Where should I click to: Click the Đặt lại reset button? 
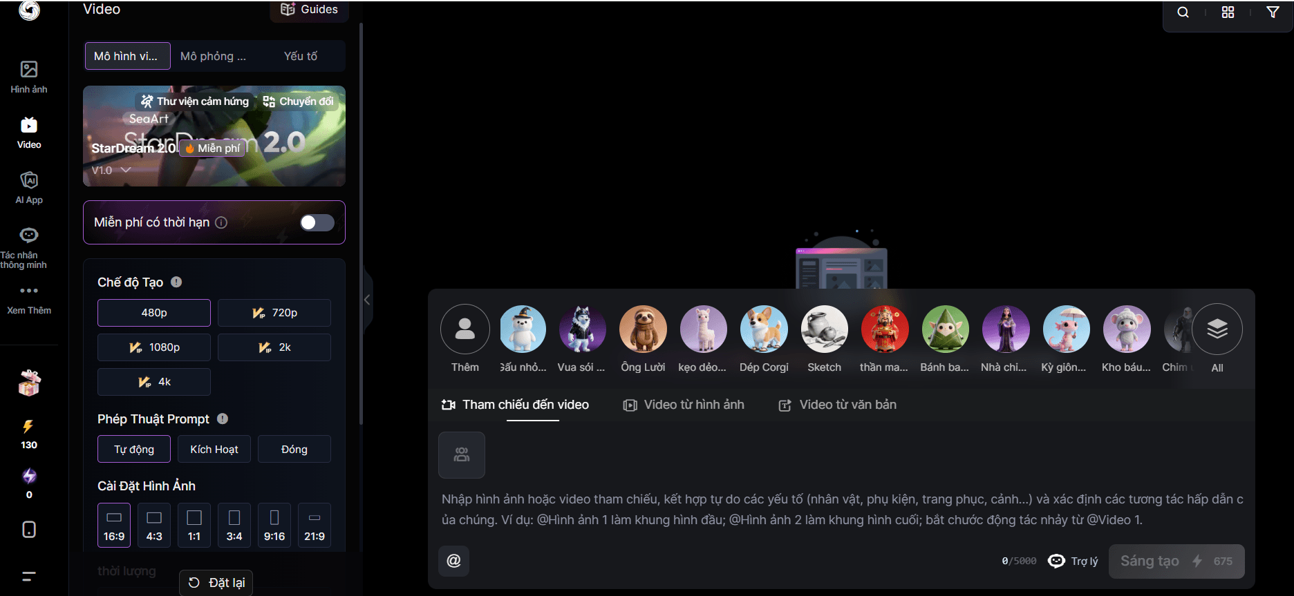coord(216,583)
